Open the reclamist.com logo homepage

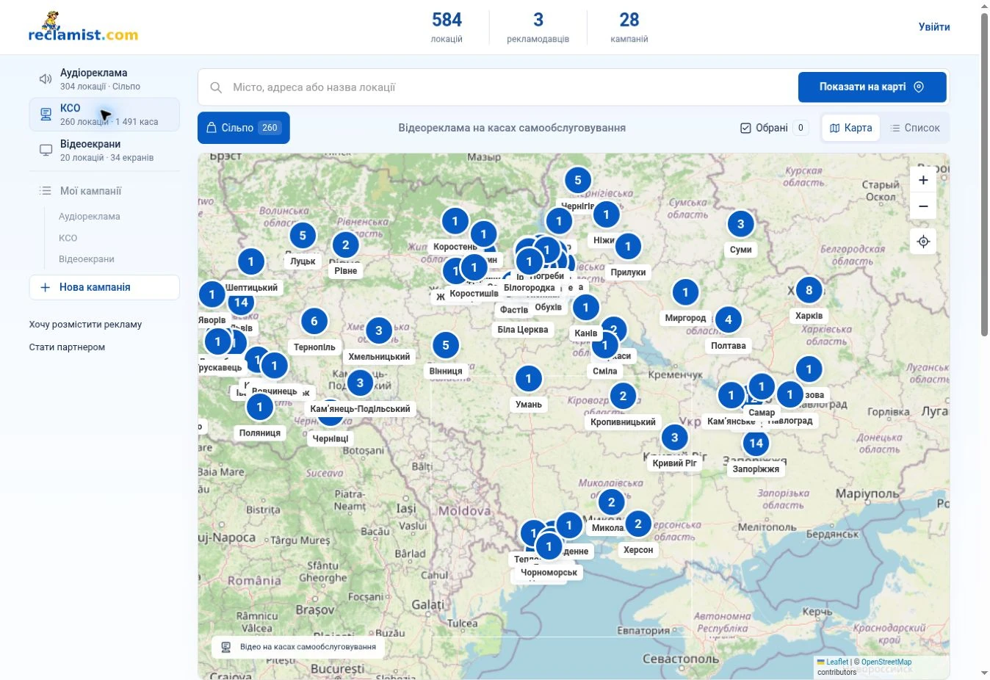(x=83, y=27)
